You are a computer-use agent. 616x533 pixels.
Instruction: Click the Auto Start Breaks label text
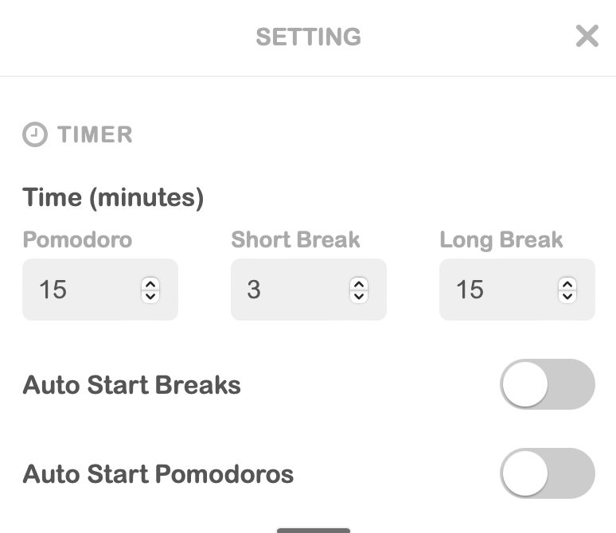click(131, 385)
